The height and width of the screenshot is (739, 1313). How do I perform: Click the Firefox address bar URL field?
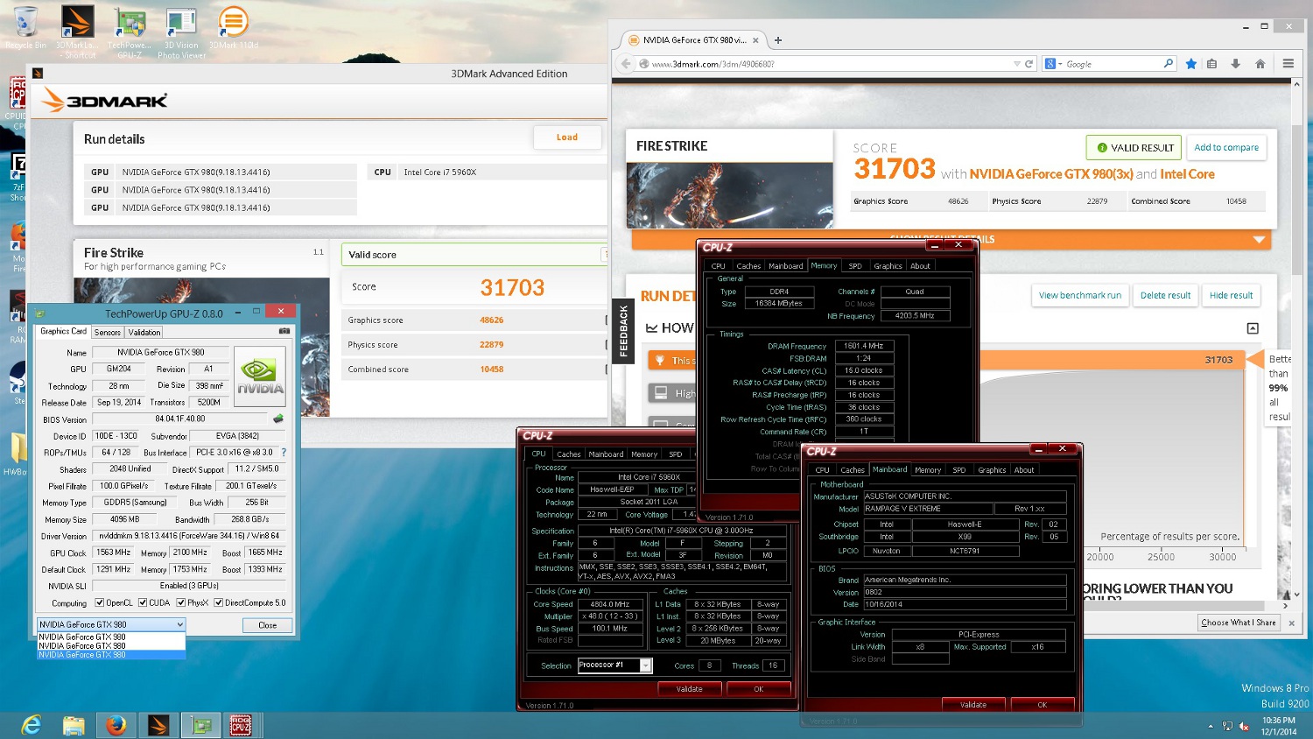pos(825,64)
